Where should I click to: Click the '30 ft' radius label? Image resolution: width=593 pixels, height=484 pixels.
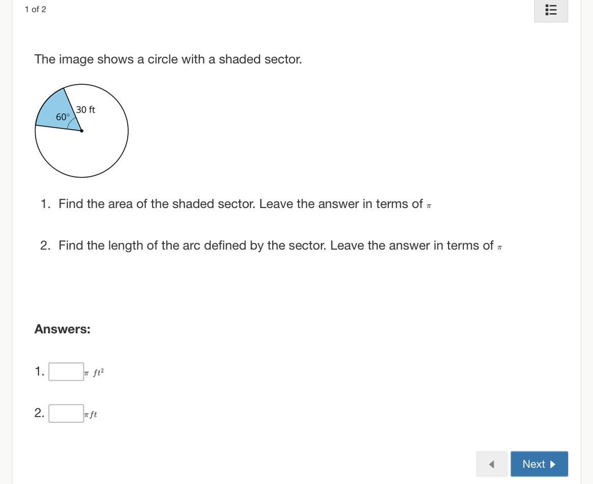click(x=85, y=110)
